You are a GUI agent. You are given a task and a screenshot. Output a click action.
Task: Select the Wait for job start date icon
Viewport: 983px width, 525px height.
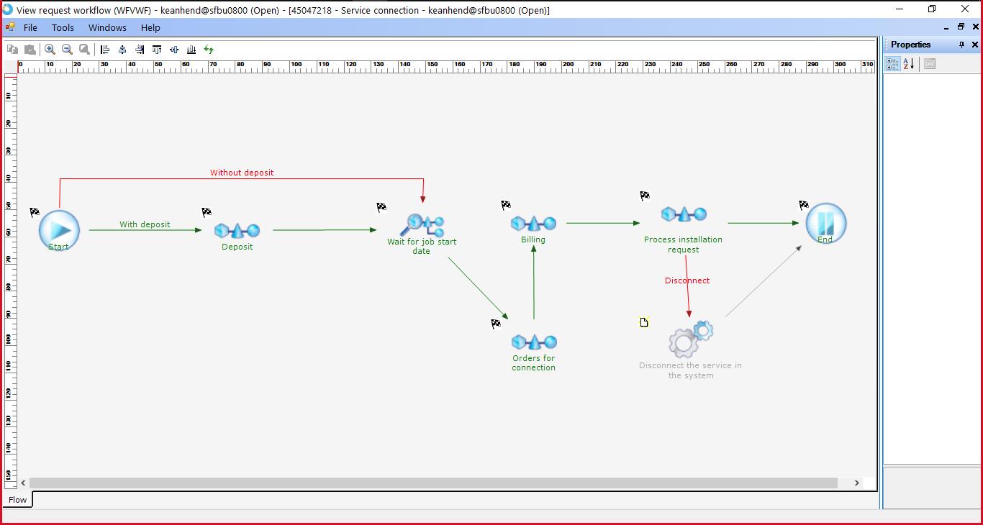click(x=422, y=225)
